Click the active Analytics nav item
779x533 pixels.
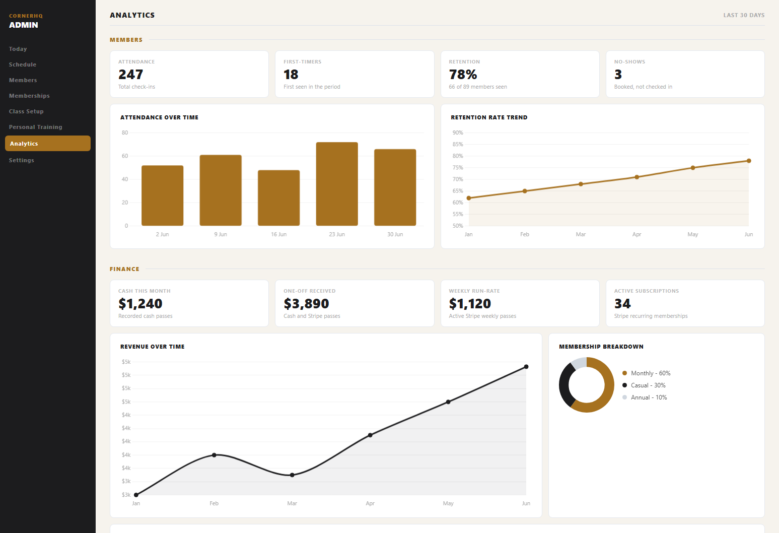(x=48, y=144)
